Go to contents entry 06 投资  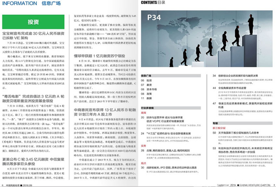[149, 80]
